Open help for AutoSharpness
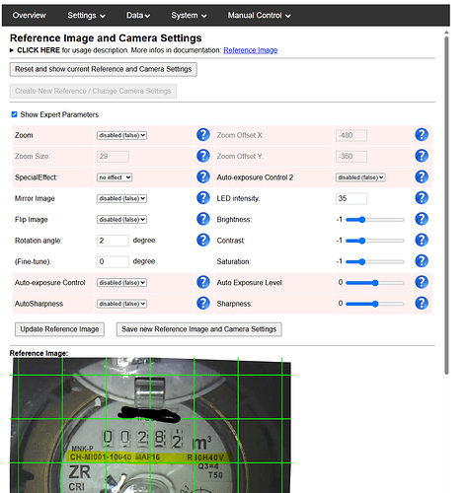 (x=203, y=303)
